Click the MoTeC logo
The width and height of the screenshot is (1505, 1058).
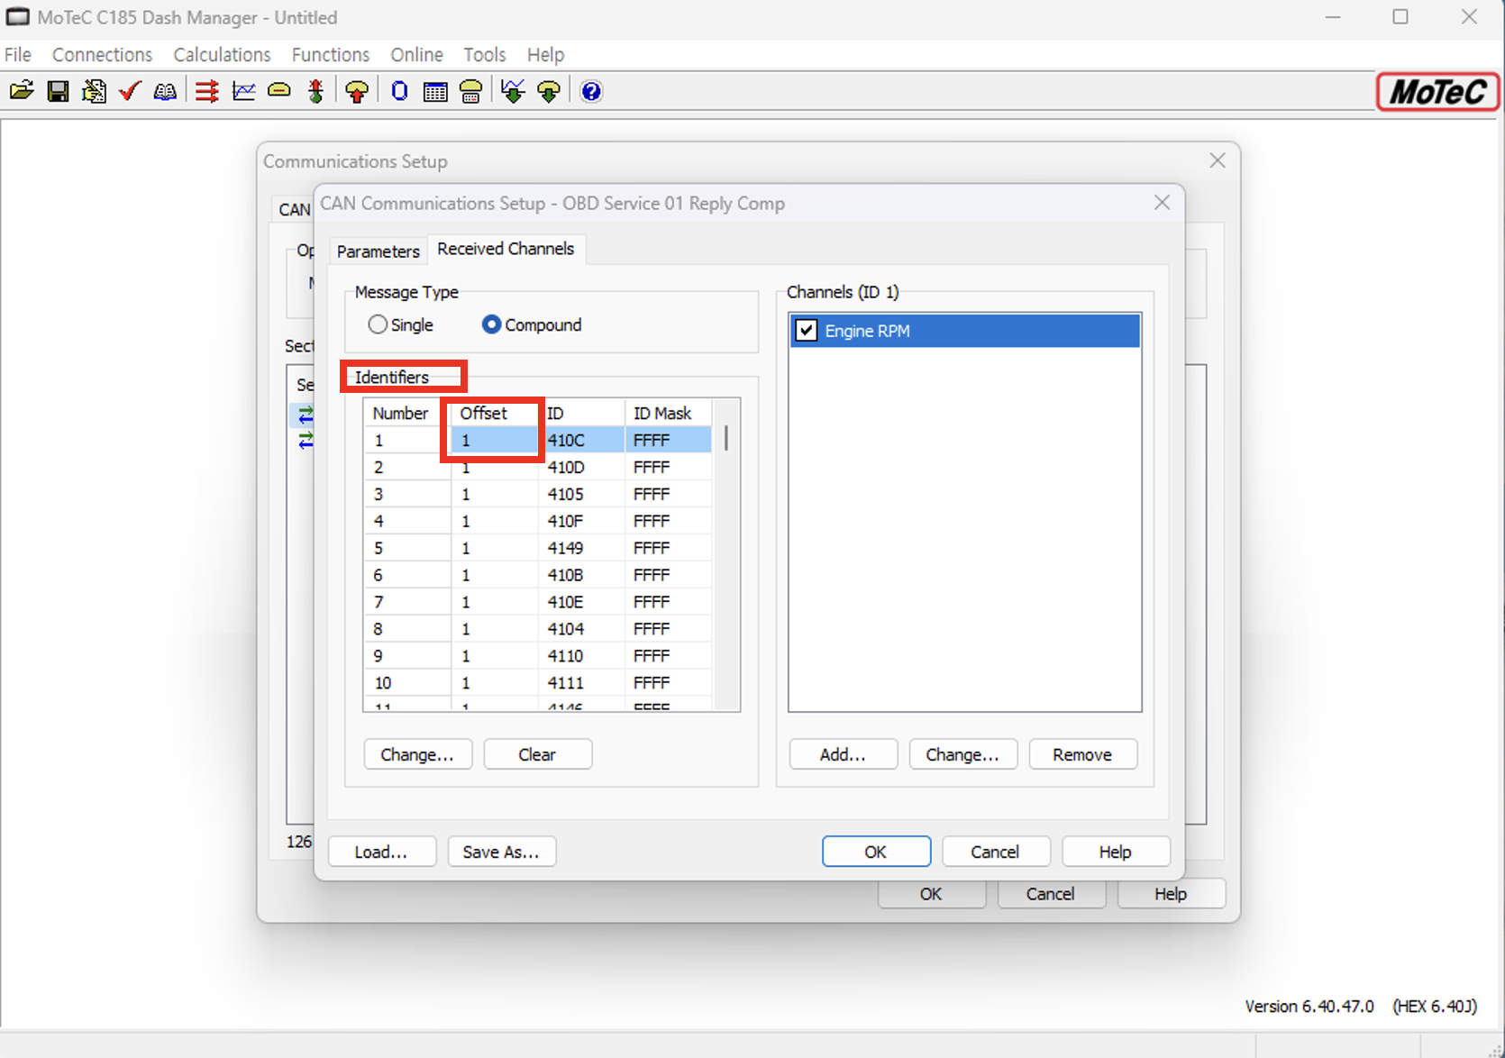1437,92
